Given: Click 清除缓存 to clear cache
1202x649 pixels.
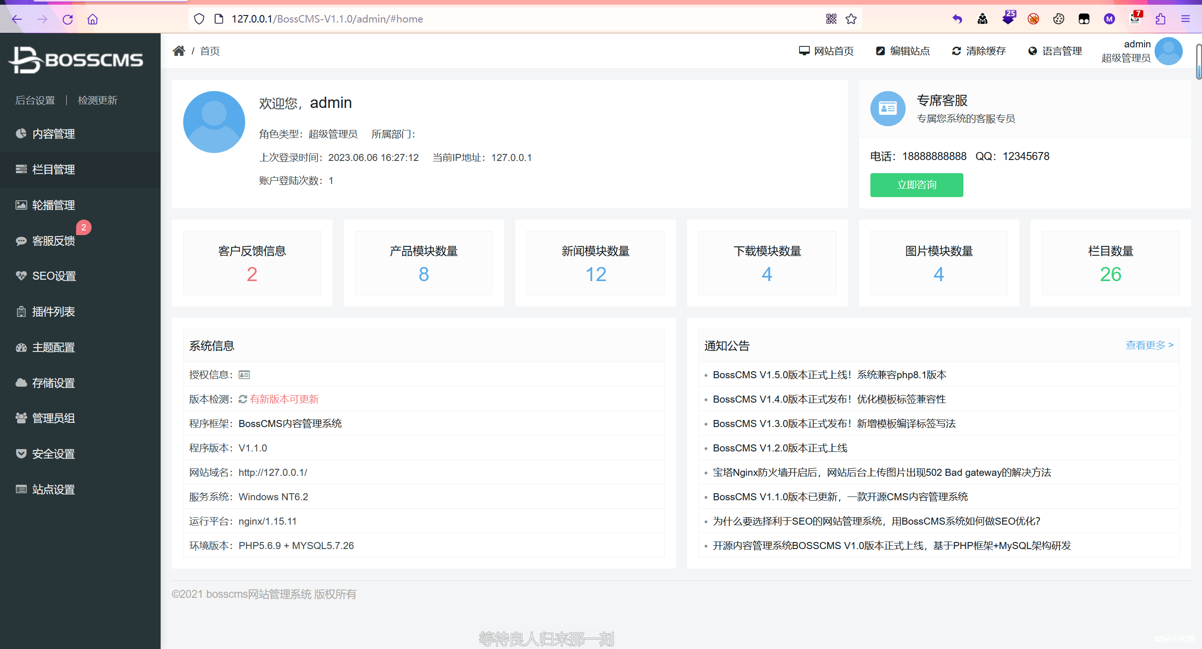Looking at the screenshot, I should click(978, 51).
